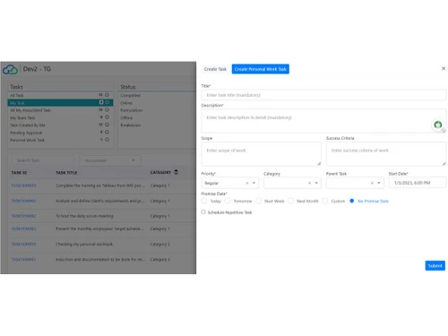448x336 pixels.
Task: Clear the Parent Task field with its x
Action: tap(372, 183)
